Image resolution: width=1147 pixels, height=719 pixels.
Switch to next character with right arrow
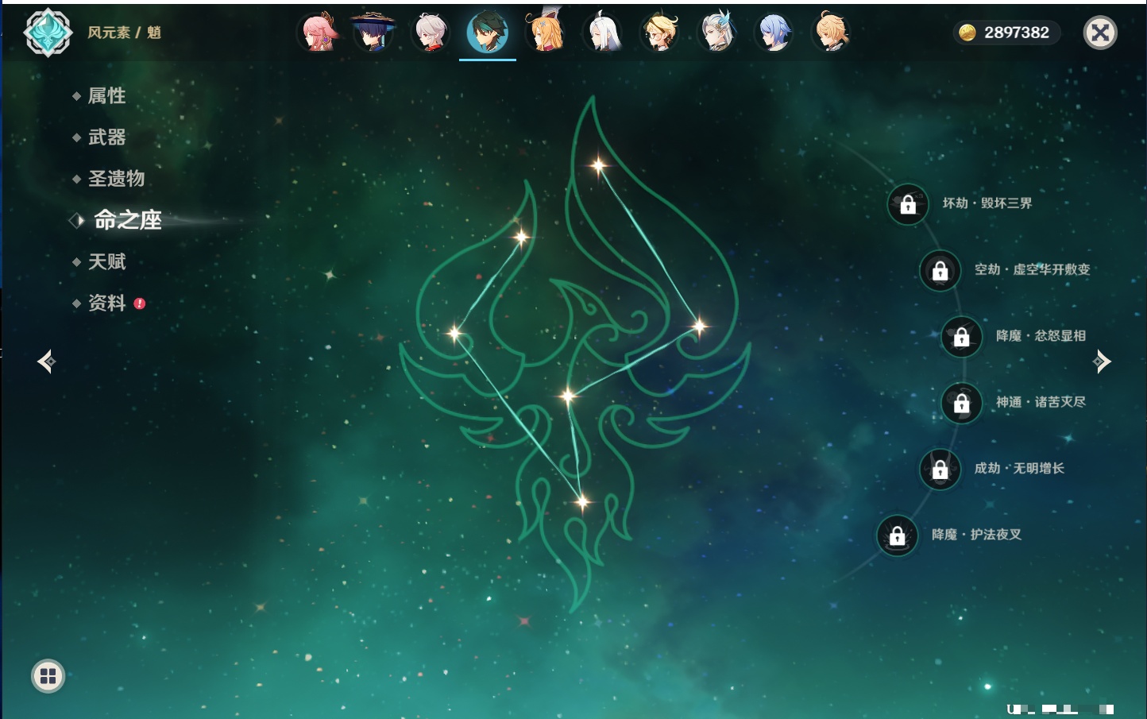[x=1102, y=361]
